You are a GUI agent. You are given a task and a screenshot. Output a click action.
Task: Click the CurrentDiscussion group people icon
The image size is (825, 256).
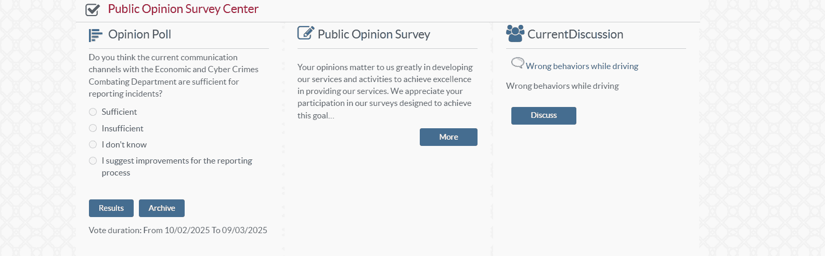tap(515, 34)
